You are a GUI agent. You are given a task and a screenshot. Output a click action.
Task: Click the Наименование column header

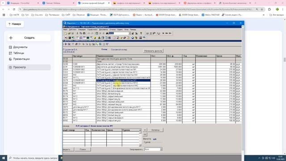click(123, 56)
